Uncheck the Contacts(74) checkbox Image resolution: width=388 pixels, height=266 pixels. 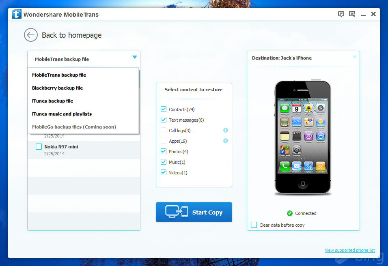[x=163, y=109]
